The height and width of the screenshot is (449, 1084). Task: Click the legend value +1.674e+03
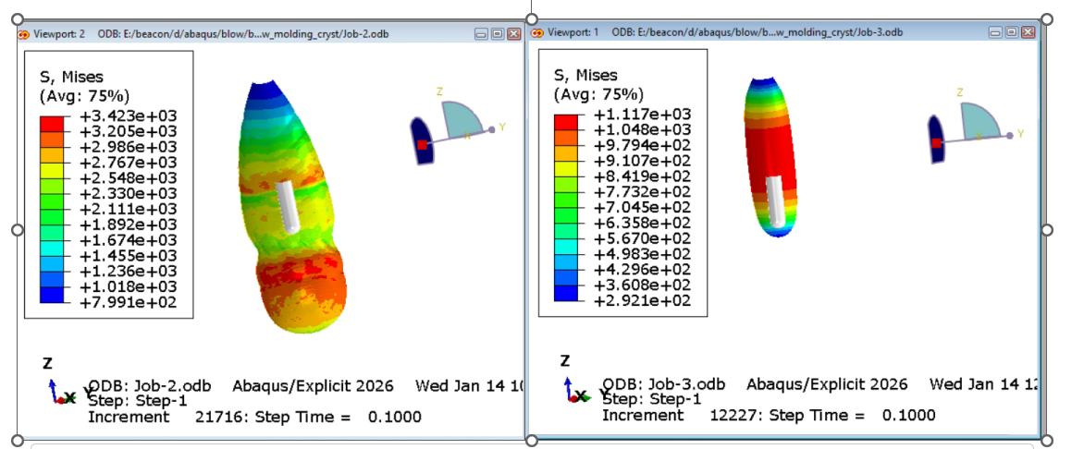click(x=129, y=240)
